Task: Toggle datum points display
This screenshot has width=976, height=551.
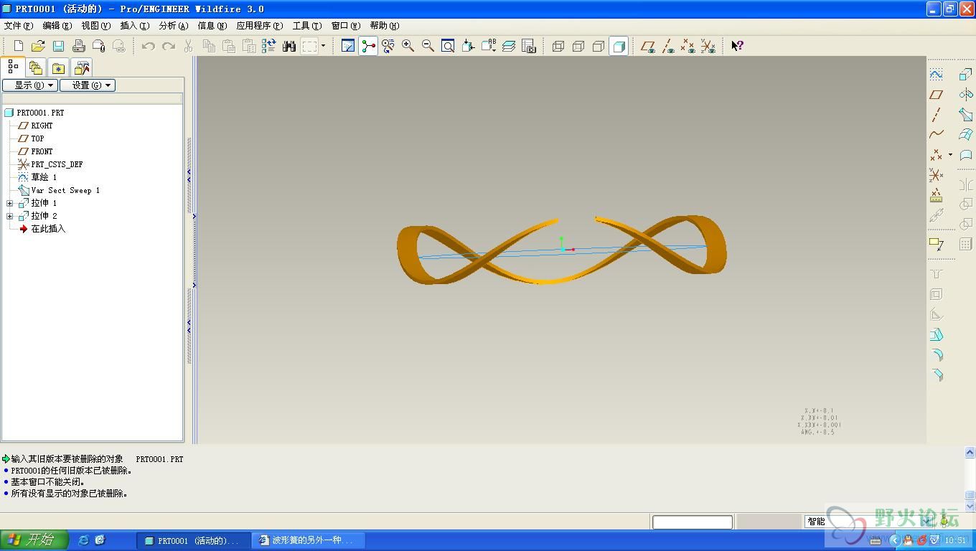Action: click(x=688, y=46)
